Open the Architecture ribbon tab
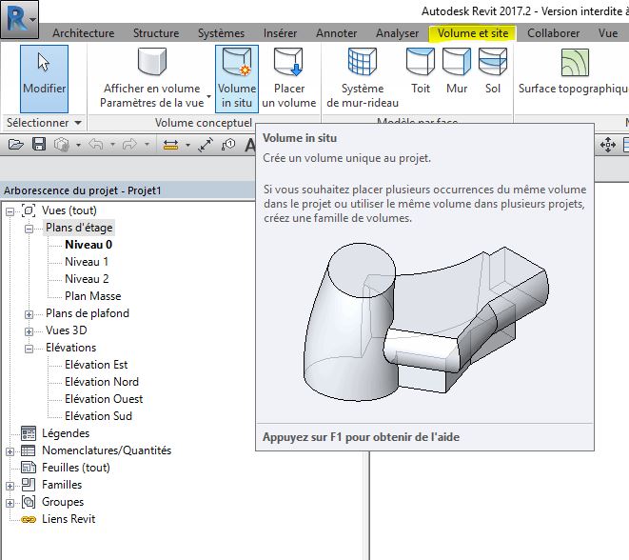Screen dimensions: 629x560 (84, 33)
